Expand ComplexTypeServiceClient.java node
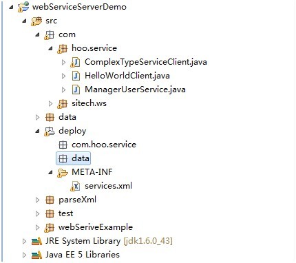Screen dimensions: 296x263 coord(63,62)
